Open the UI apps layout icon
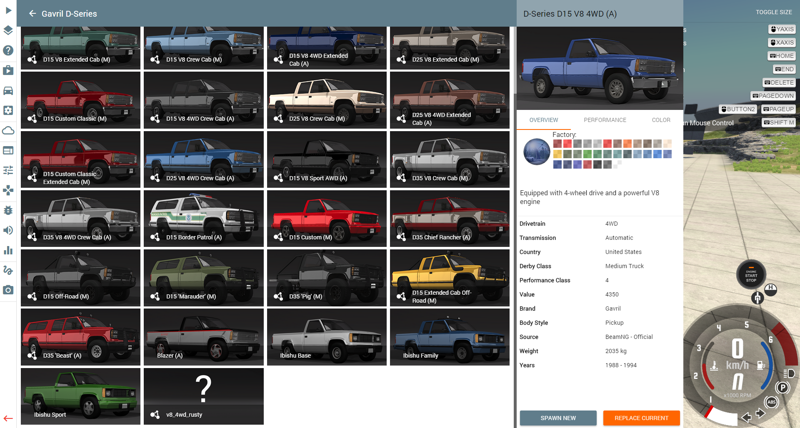This screenshot has width=800, height=428. pyautogui.click(x=8, y=150)
